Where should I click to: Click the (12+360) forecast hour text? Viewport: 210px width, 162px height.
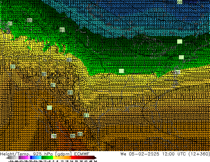tap(199, 154)
